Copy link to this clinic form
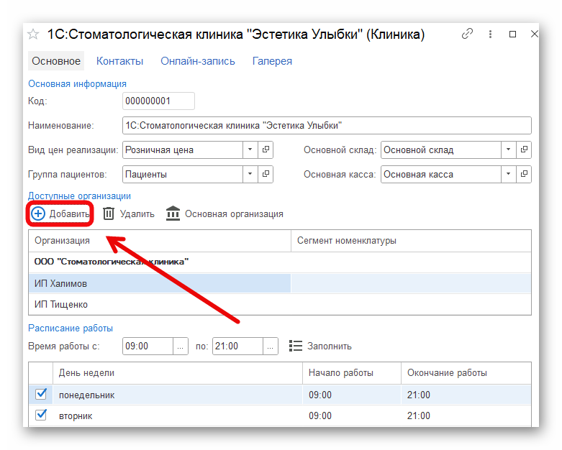This screenshot has height=450, width=562. (x=467, y=34)
